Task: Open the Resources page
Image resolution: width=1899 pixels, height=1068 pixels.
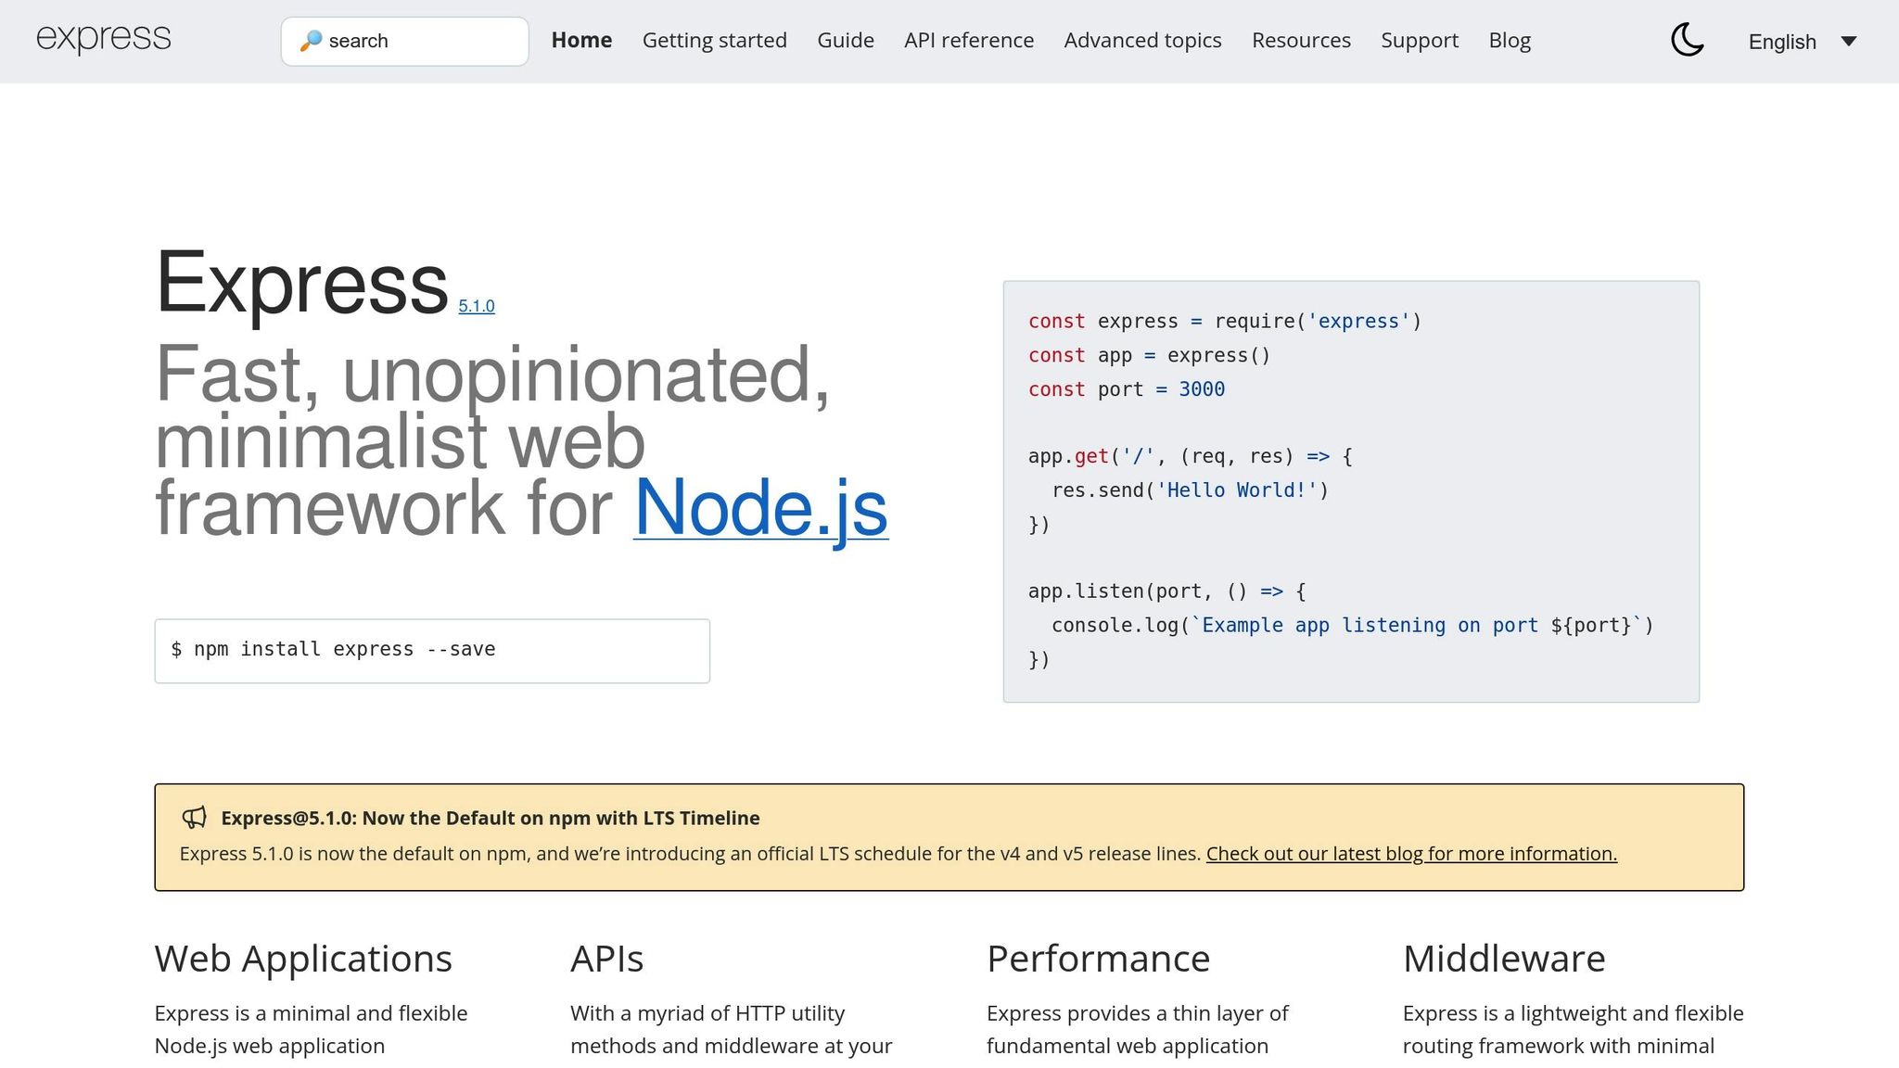Action: tap(1301, 40)
